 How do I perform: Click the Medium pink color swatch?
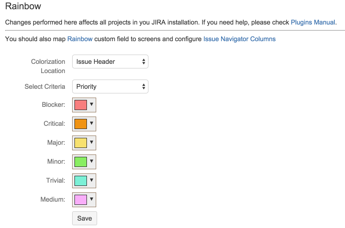pyautogui.click(x=81, y=200)
